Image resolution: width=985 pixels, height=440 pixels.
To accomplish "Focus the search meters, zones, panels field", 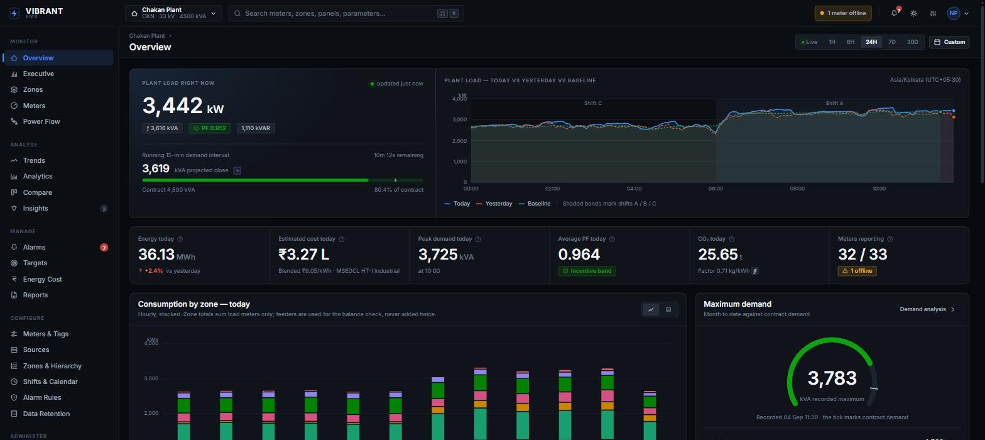I will tap(346, 13).
